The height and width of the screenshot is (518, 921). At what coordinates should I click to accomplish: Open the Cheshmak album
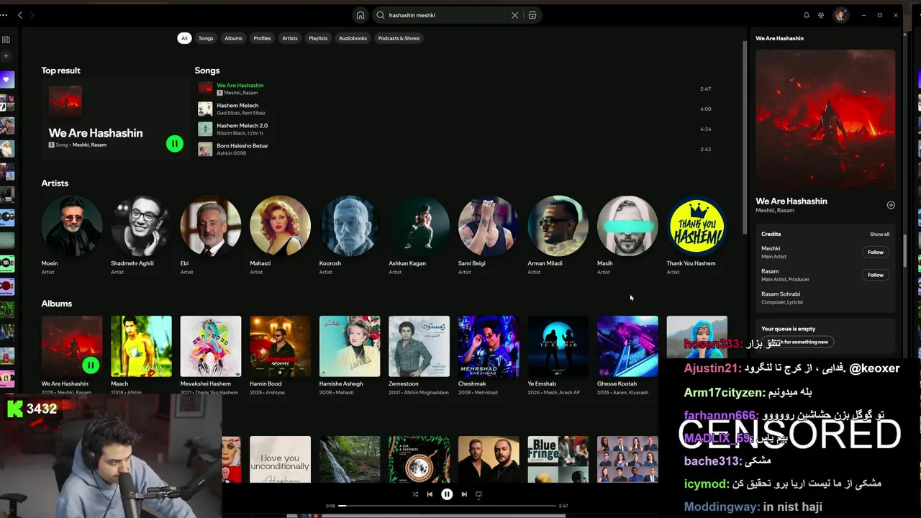coord(488,346)
